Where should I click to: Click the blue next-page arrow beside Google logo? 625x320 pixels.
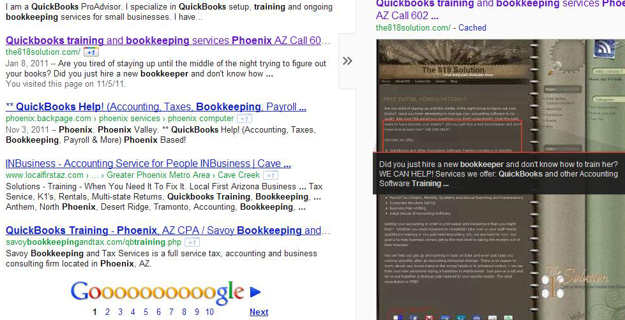(255, 292)
